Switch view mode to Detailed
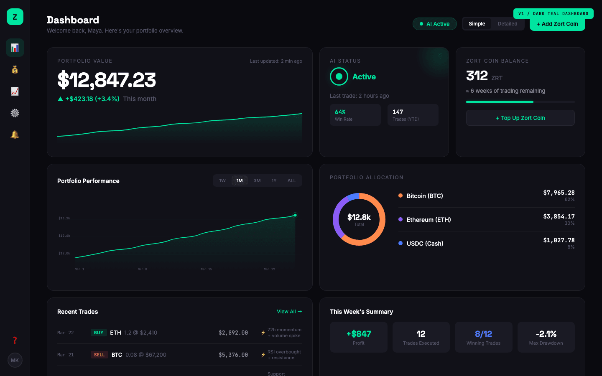The height and width of the screenshot is (376, 602). pos(507,24)
